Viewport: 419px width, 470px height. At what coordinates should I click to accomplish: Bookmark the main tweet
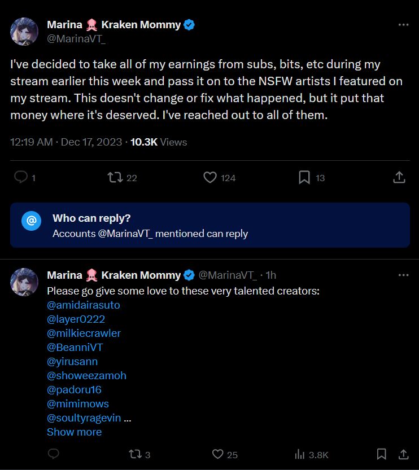pyautogui.click(x=304, y=178)
